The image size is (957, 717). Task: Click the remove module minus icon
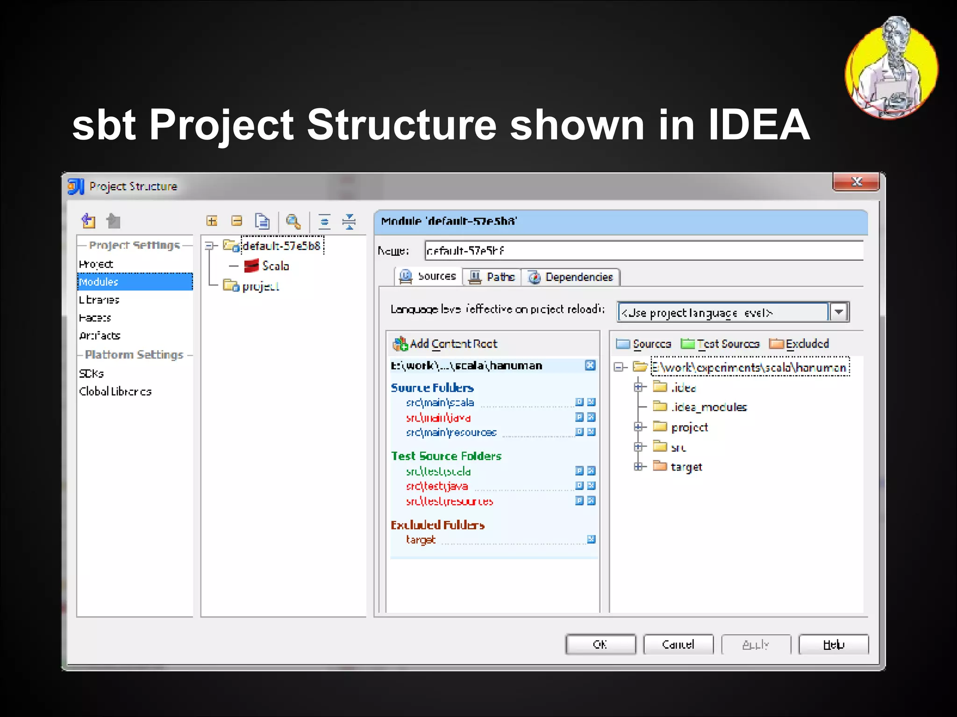(x=237, y=221)
